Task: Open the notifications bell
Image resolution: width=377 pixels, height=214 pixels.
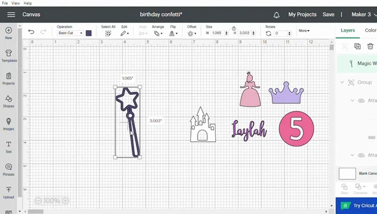Action: click(277, 15)
